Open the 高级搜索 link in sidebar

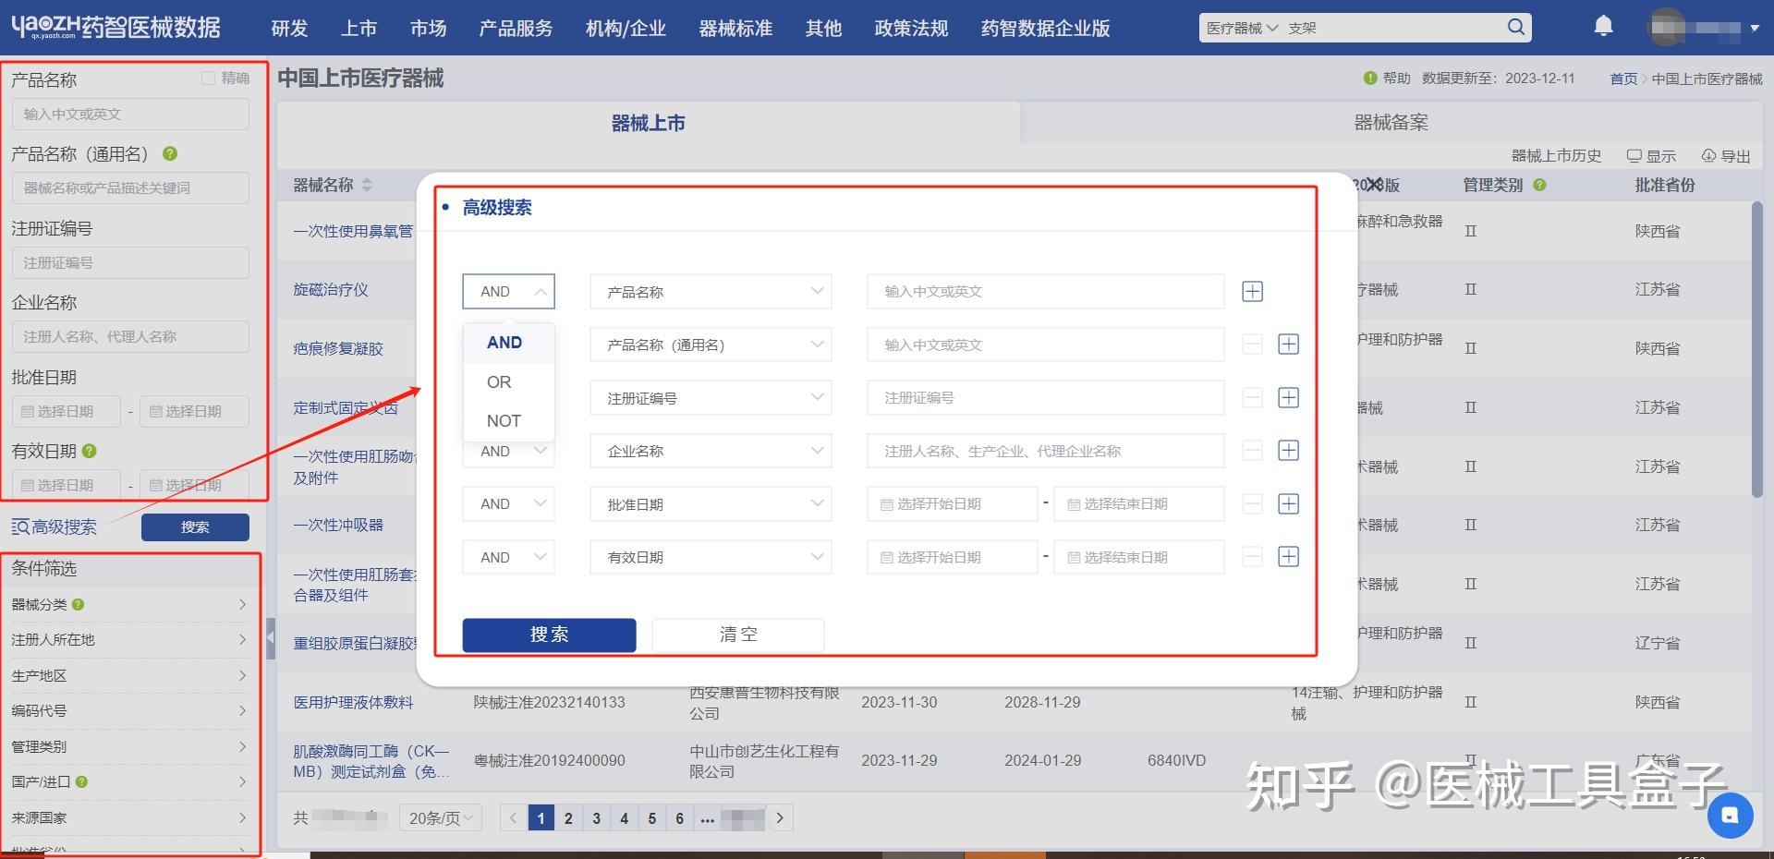[x=55, y=527]
